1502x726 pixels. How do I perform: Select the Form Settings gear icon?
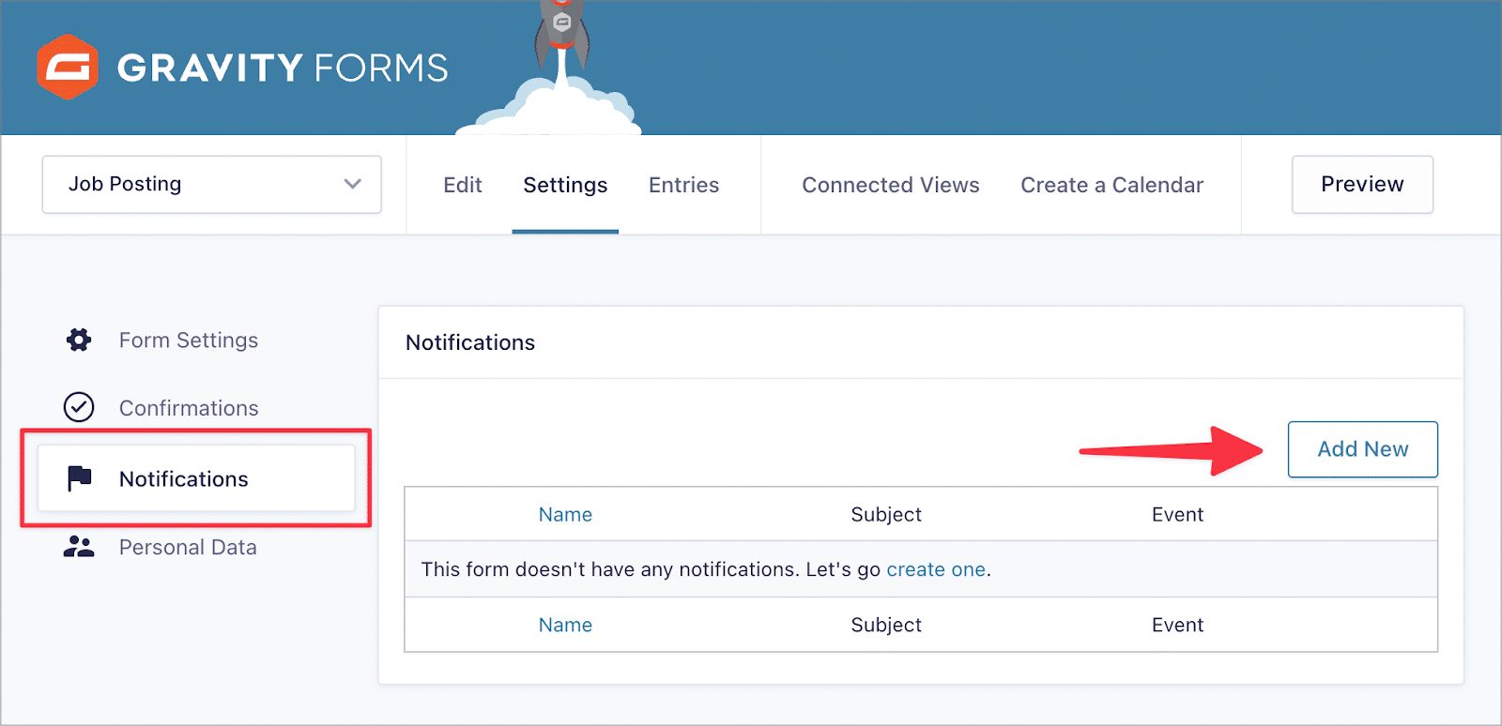pyautogui.click(x=78, y=340)
